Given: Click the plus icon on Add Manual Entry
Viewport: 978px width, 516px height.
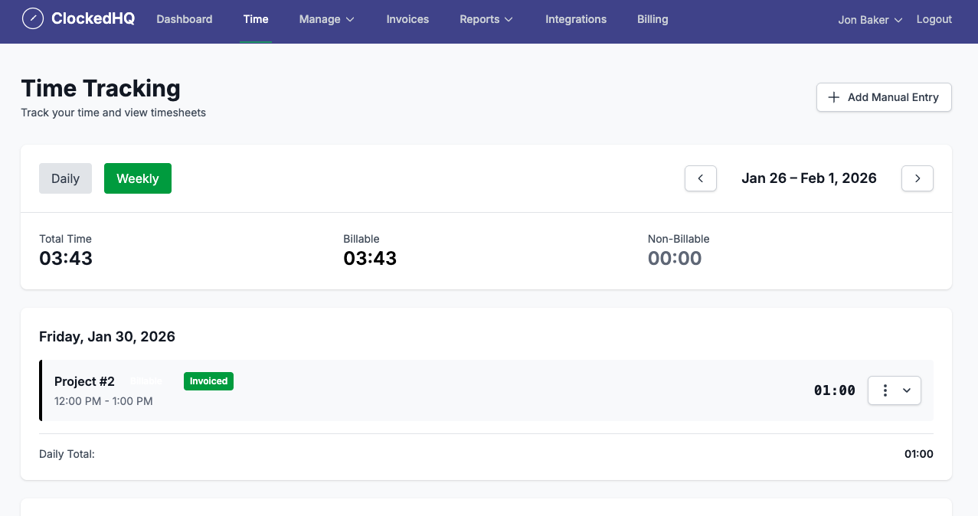Looking at the screenshot, I should (833, 97).
